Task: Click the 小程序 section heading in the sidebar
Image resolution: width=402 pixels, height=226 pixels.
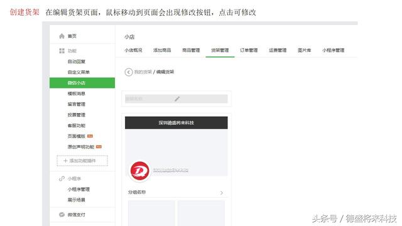Action: click(74, 178)
